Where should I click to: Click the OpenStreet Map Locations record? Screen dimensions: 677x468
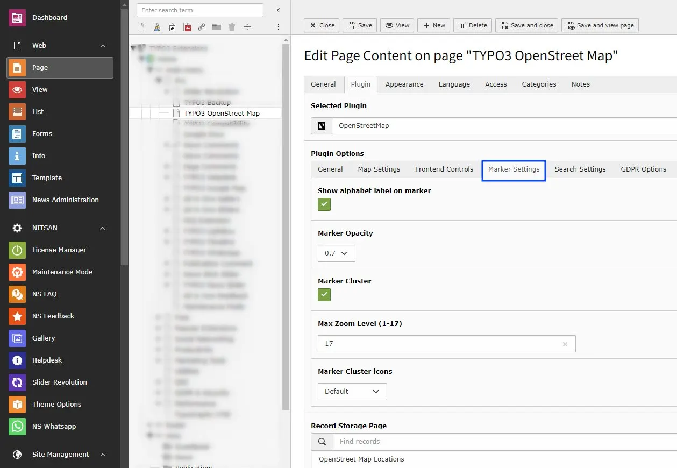click(361, 459)
